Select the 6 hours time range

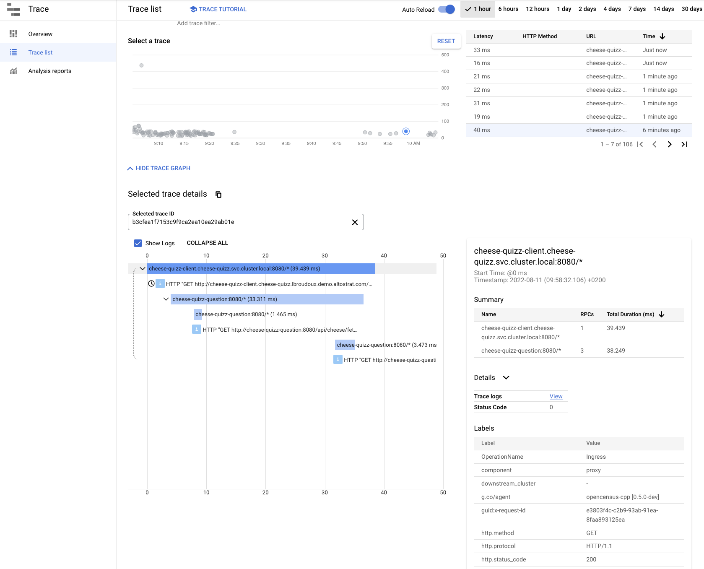coord(508,9)
